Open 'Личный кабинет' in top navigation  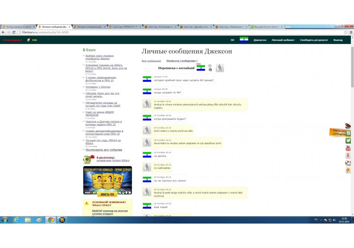click(x=283, y=40)
